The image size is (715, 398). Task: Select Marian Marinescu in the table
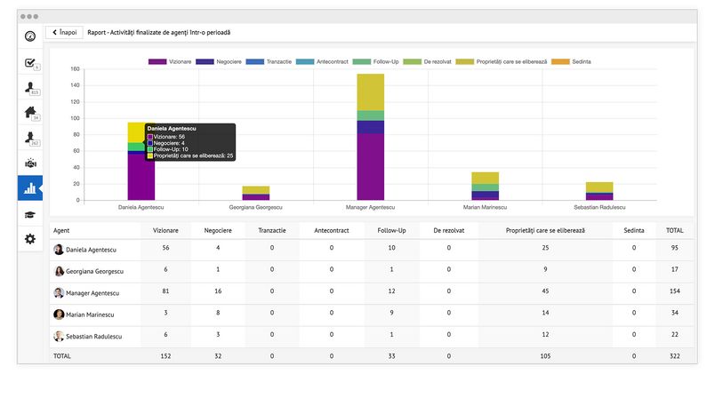pyautogui.click(x=90, y=314)
